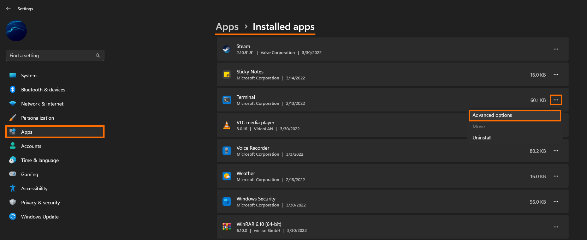Screen dimensions: 587x240
Task: Select the Apps sidebar icon
Action: pyautogui.click(x=13, y=132)
